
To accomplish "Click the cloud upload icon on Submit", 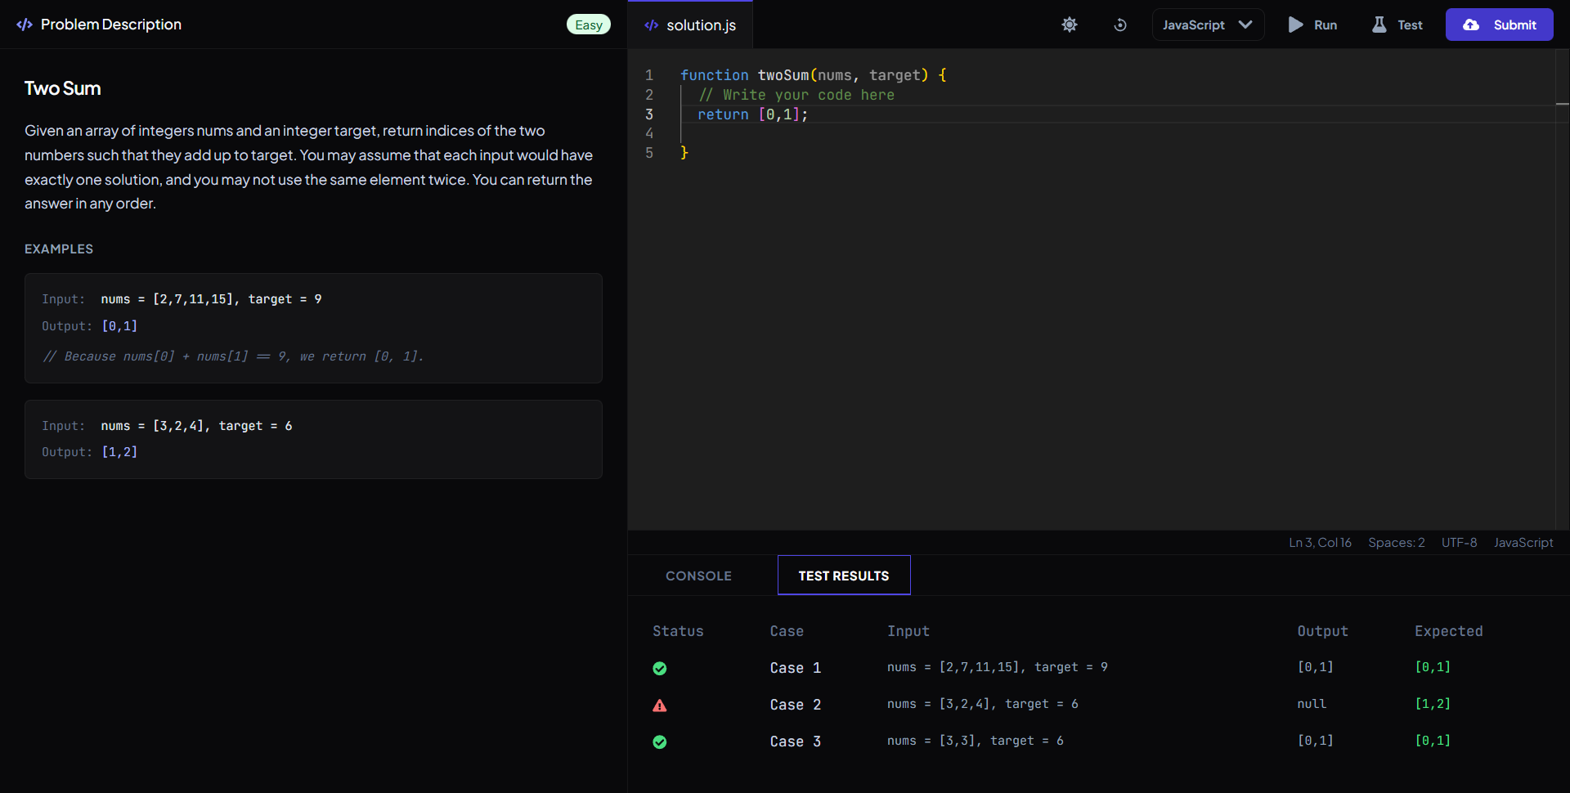I will [x=1470, y=25].
